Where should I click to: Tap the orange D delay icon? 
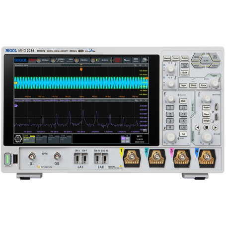(x=76, y=60)
